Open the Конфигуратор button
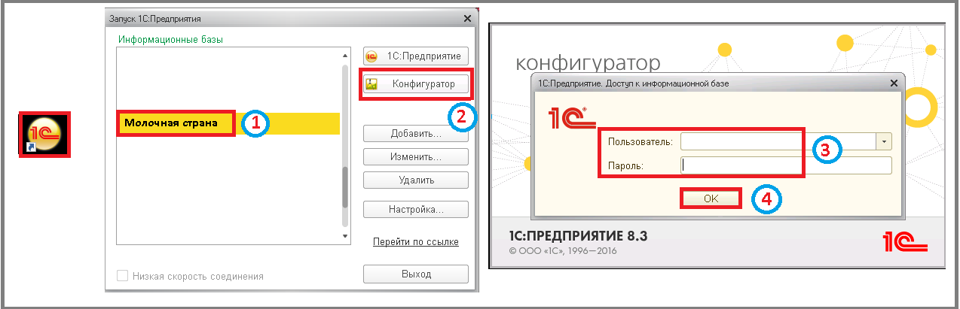The width and height of the screenshot is (960, 309). (416, 83)
